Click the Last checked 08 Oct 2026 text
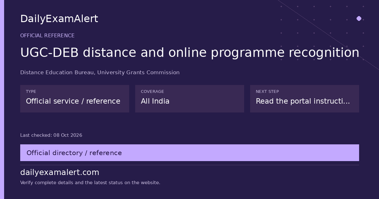 pyautogui.click(x=51, y=135)
